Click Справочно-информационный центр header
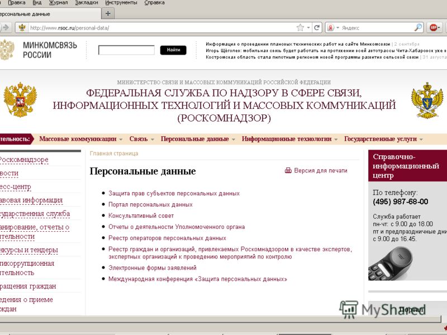This screenshot has height=335, width=447. pos(408,166)
